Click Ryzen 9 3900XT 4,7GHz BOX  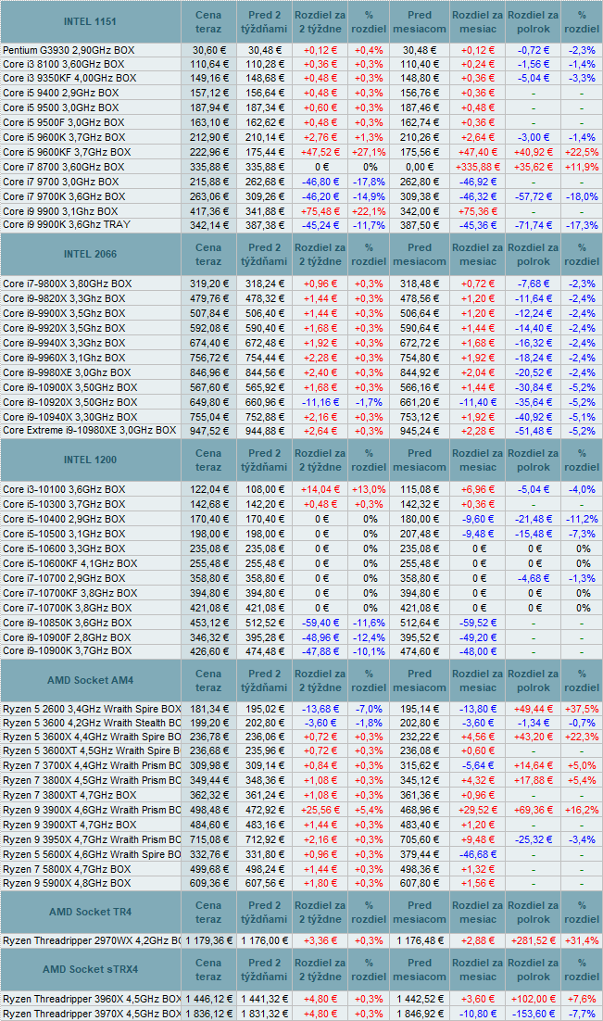[69, 825]
